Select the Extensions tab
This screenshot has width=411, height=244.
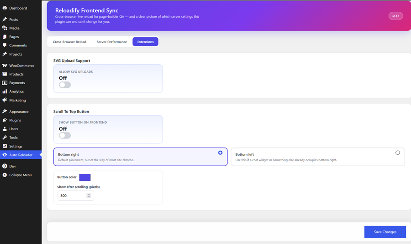coord(146,42)
